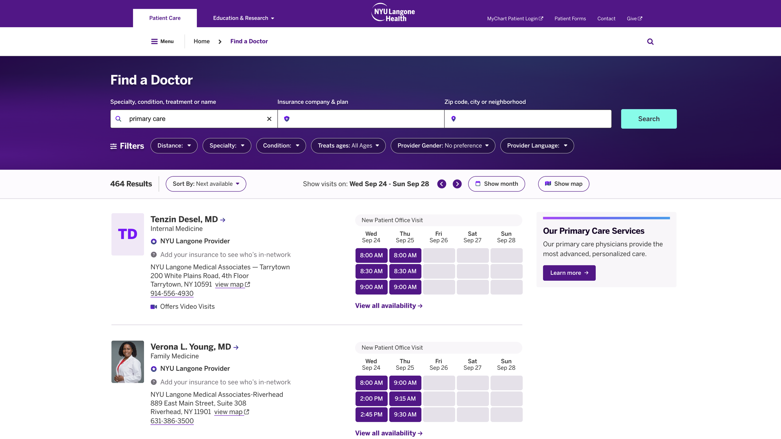Open view map for Tarrytown office
Image resolution: width=781 pixels, height=439 pixels.
tap(232, 285)
